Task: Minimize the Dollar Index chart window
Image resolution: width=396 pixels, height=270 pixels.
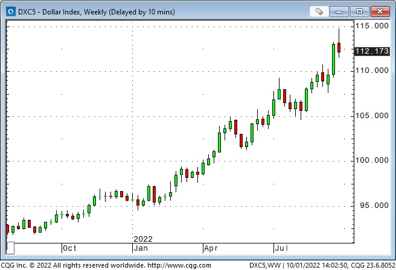Action: click(x=339, y=11)
